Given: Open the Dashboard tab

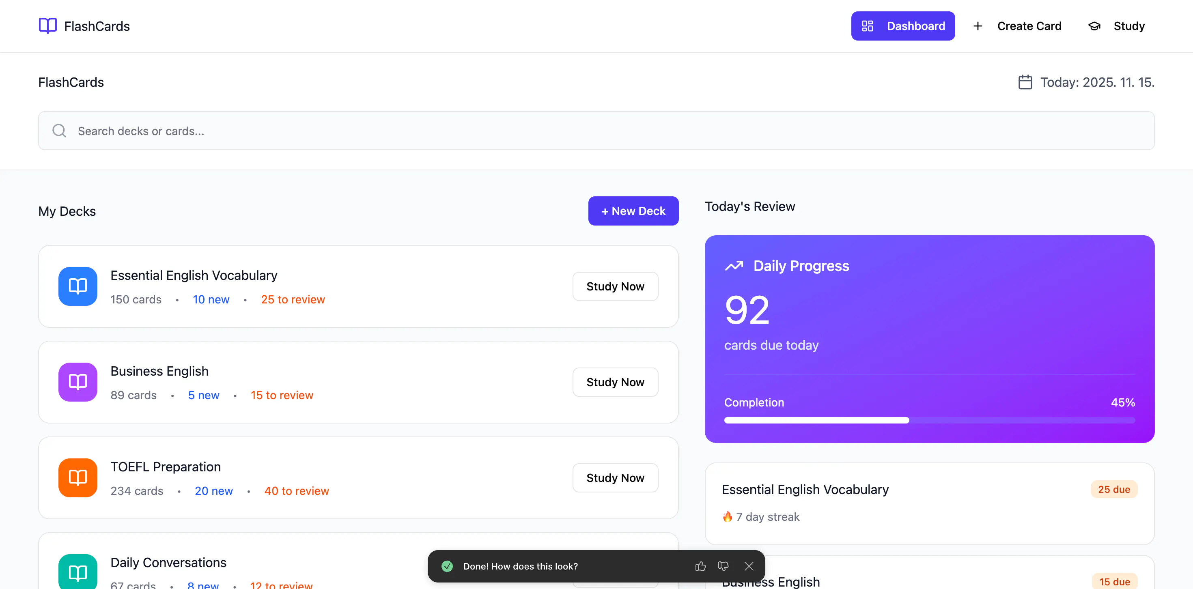Looking at the screenshot, I should click(902, 26).
